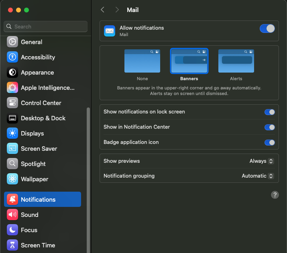Image resolution: width=287 pixels, height=253 pixels.
Task: Select the Screen Saver icon
Action: [x=12, y=149]
